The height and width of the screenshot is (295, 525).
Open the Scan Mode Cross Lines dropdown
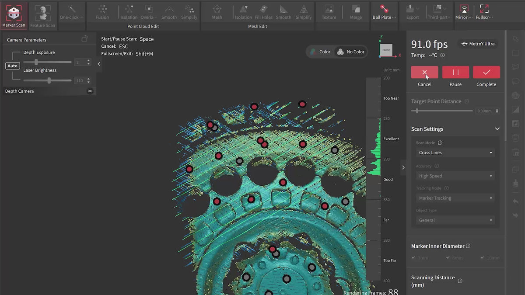455,153
